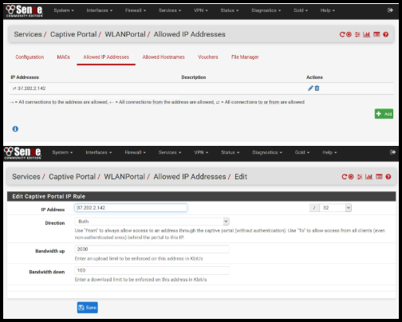402x322 pixels.
Task: Click the green Add button
Action: point(384,114)
